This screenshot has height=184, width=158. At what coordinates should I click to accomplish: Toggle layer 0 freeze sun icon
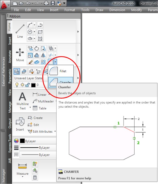22,85
